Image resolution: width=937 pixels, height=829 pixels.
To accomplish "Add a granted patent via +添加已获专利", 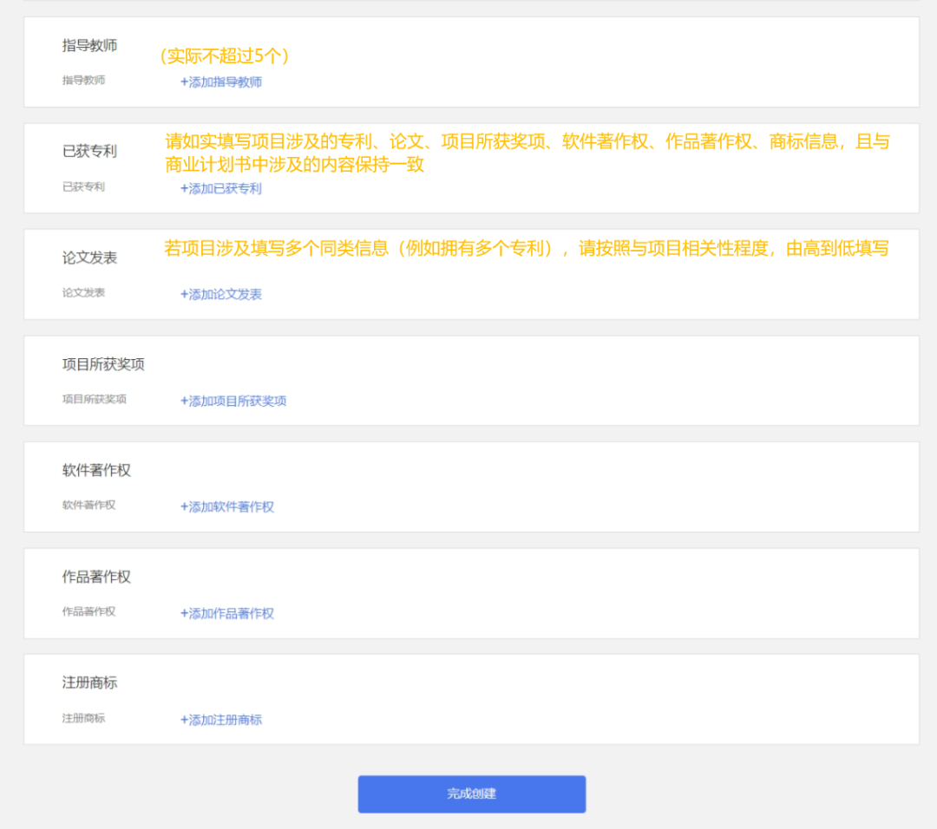I will click(221, 188).
